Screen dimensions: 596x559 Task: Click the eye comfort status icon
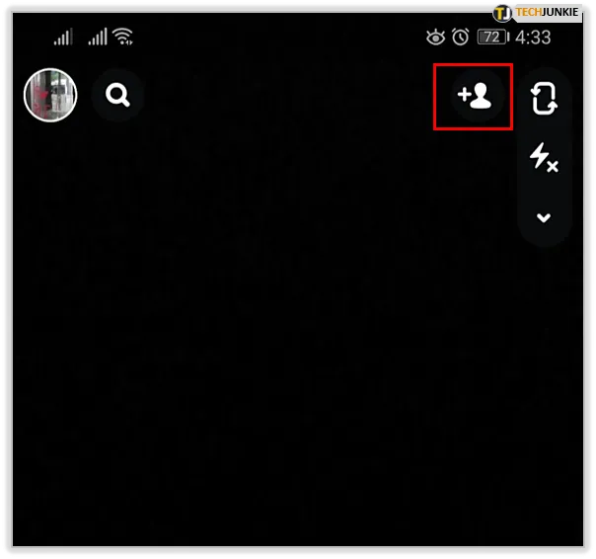tap(435, 38)
